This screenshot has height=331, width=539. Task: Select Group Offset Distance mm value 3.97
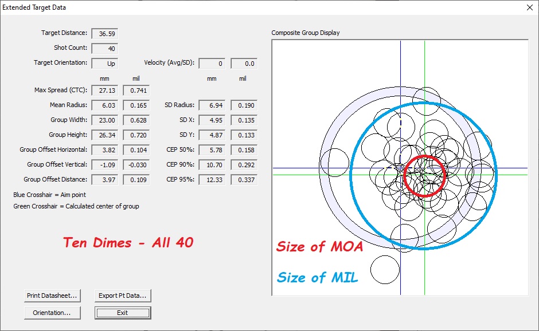point(105,180)
